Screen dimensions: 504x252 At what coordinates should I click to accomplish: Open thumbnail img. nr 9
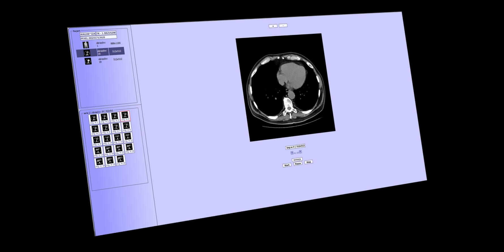(96, 141)
